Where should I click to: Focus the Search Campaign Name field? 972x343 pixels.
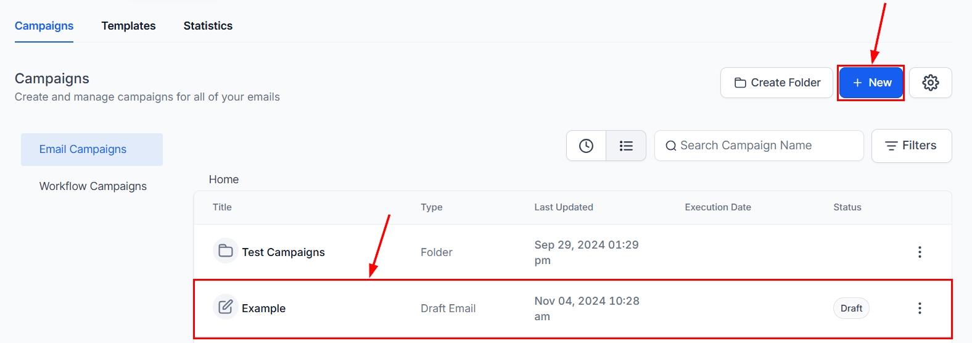pyautogui.click(x=765, y=146)
